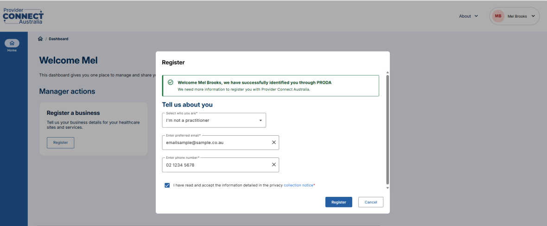Screen dimensions: 547x226
Task: Click the MB user avatar
Action: click(x=498, y=16)
